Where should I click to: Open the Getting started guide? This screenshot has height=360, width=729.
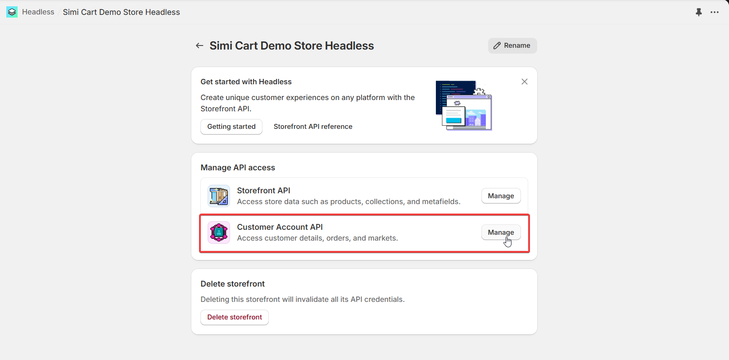[x=231, y=127]
